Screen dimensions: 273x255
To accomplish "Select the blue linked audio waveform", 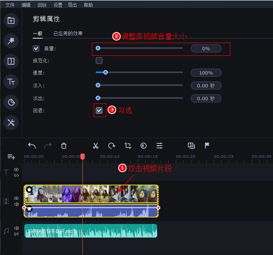I will pos(91,211).
